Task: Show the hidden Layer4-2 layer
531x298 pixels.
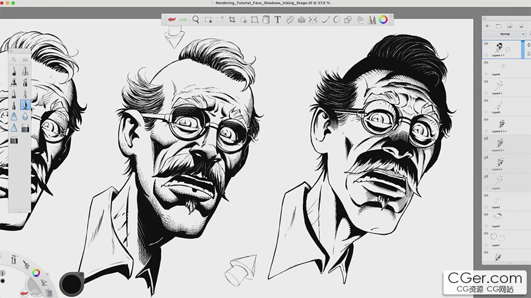Action: (486, 158)
